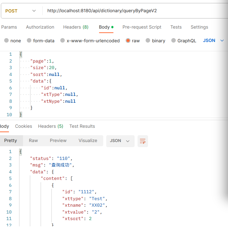Screen dimensions: 228x229
Task: Select the GraphQL body option
Action: 174,41
